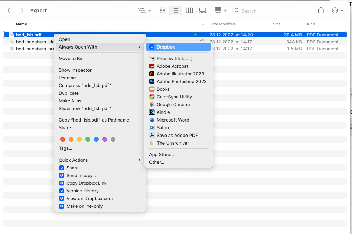This screenshot has height=234, width=352.
Task: Open the Share toolbar icon
Action: click(321, 10)
